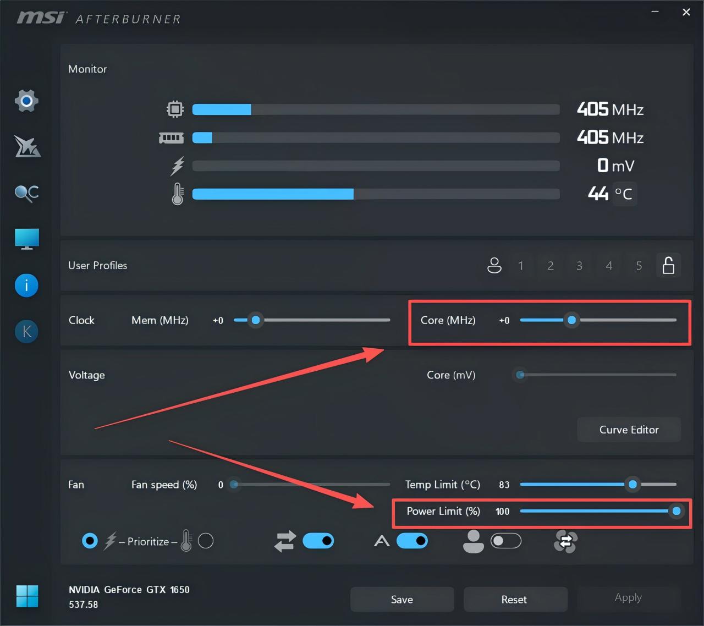Click the driver version 537.58 text
Screen dimensions: 704x626
(84, 605)
